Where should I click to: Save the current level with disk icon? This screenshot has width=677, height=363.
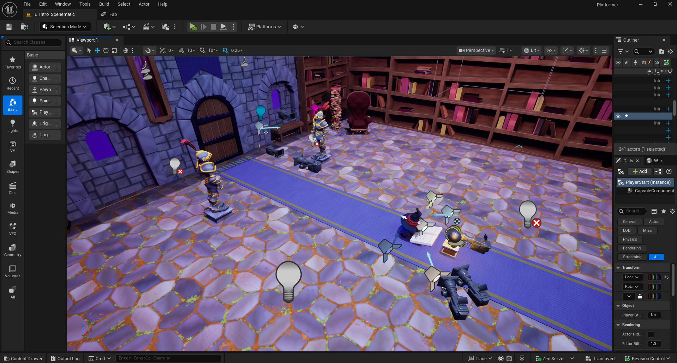click(9, 27)
